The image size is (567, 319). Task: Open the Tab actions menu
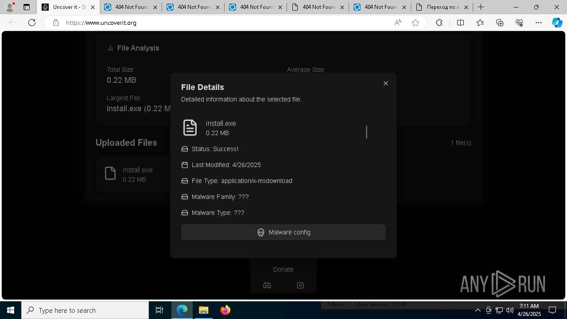tap(27, 7)
